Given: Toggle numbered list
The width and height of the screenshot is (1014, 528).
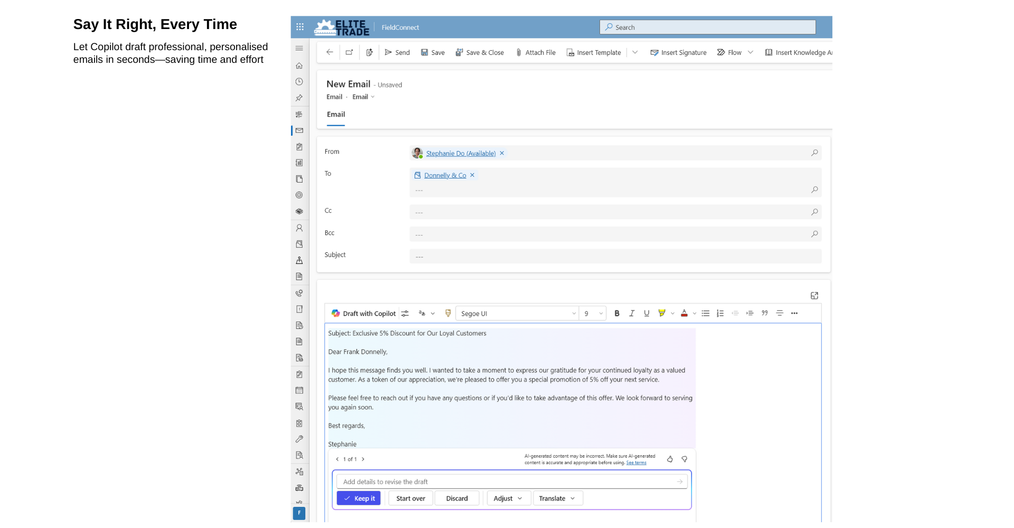Looking at the screenshot, I should (x=720, y=314).
